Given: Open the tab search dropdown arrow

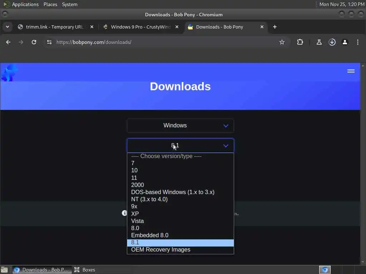Looking at the screenshot, I should click(x=8, y=27).
